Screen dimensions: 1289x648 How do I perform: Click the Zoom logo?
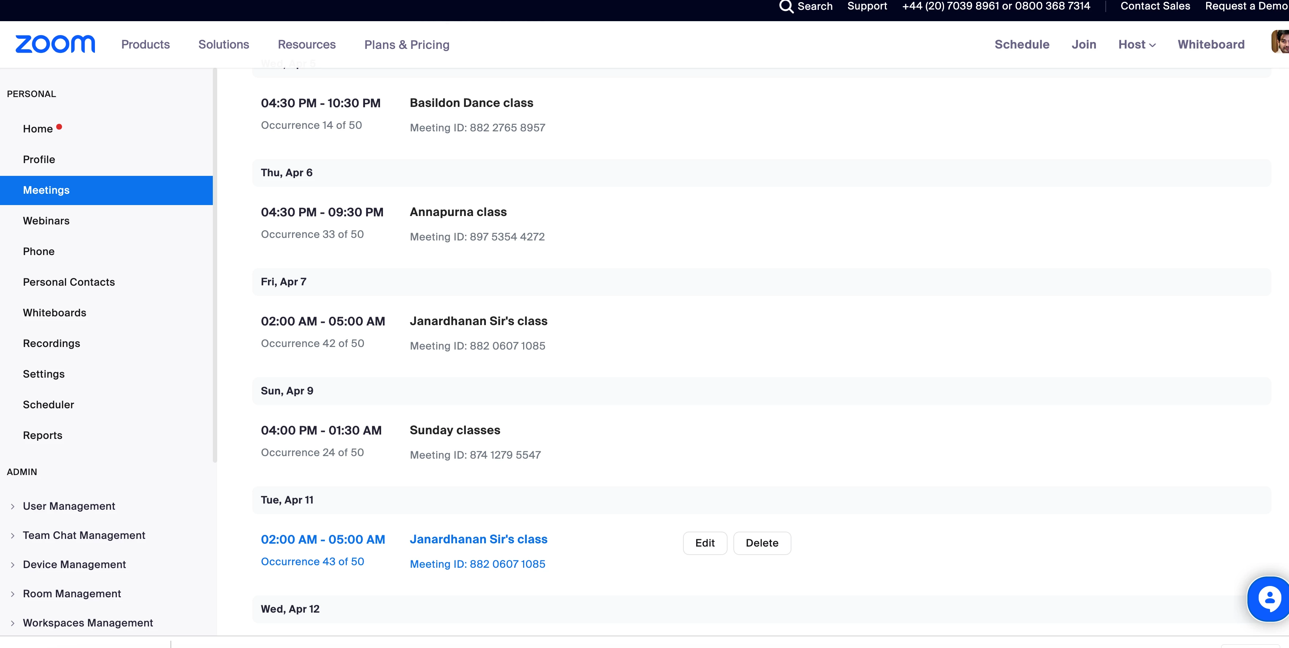click(55, 44)
